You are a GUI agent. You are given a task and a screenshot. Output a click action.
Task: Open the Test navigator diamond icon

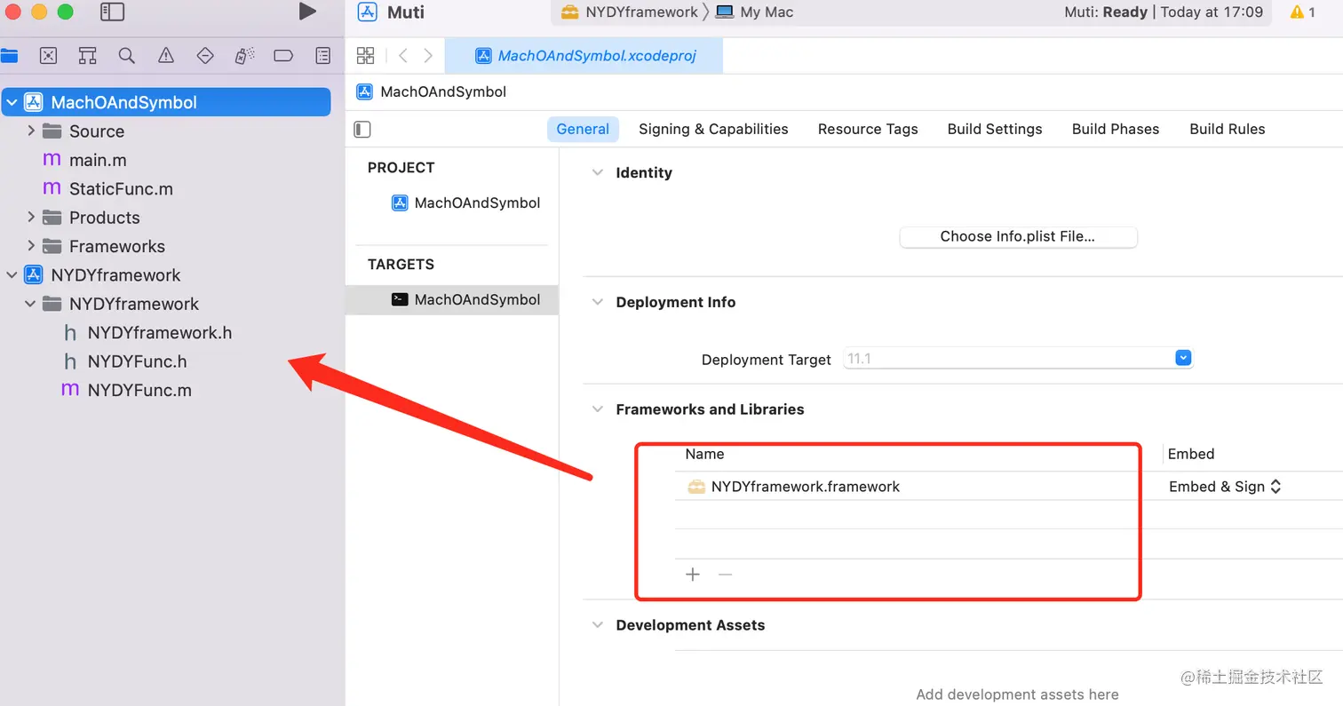(205, 56)
